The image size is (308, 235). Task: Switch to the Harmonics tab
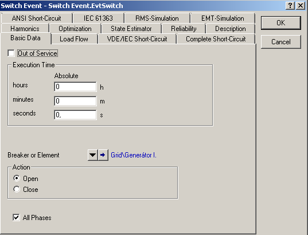(x=25, y=29)
